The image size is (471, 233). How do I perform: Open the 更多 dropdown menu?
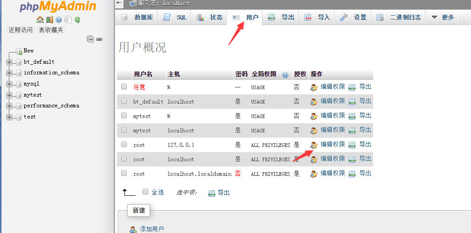(443, 17)
